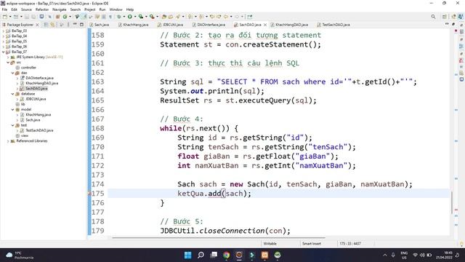This screenshot has width=465, height=262.
Task: Open the Window menu
Action: click(116, 9)
